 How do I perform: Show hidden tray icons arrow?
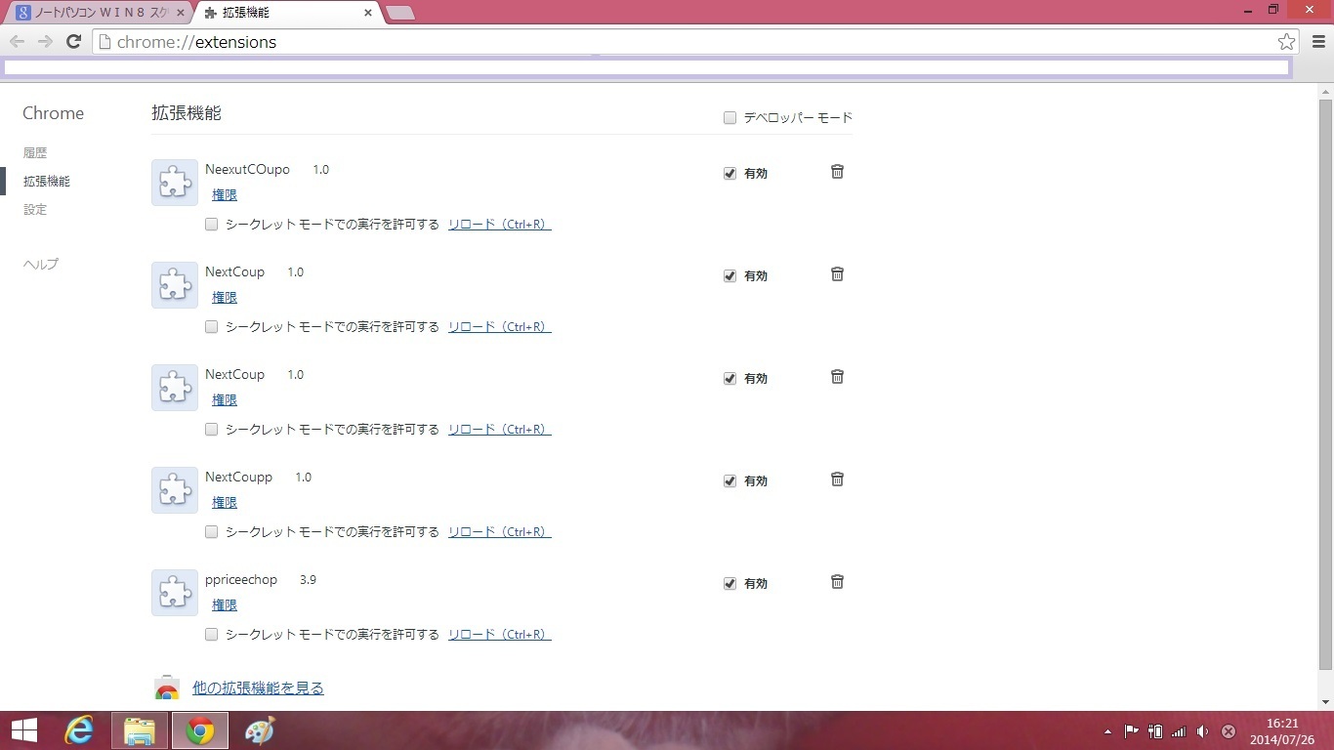coord(1107,731)
